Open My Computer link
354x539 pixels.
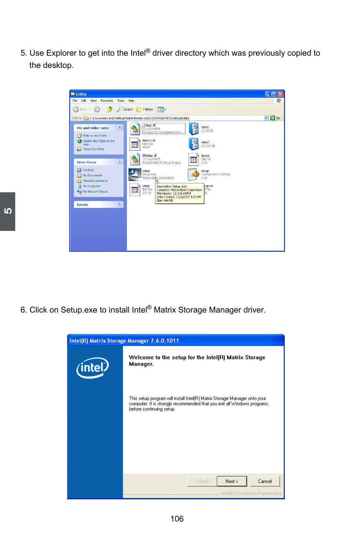[x=92, y=186]
